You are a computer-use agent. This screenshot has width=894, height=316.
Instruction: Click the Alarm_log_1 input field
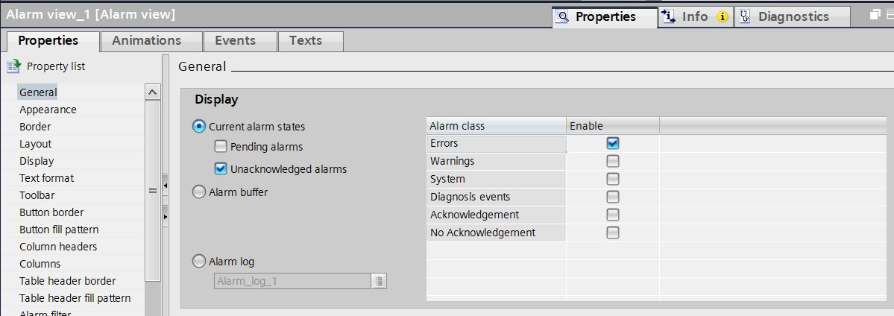pyautogui.click(x=291, y=281)
